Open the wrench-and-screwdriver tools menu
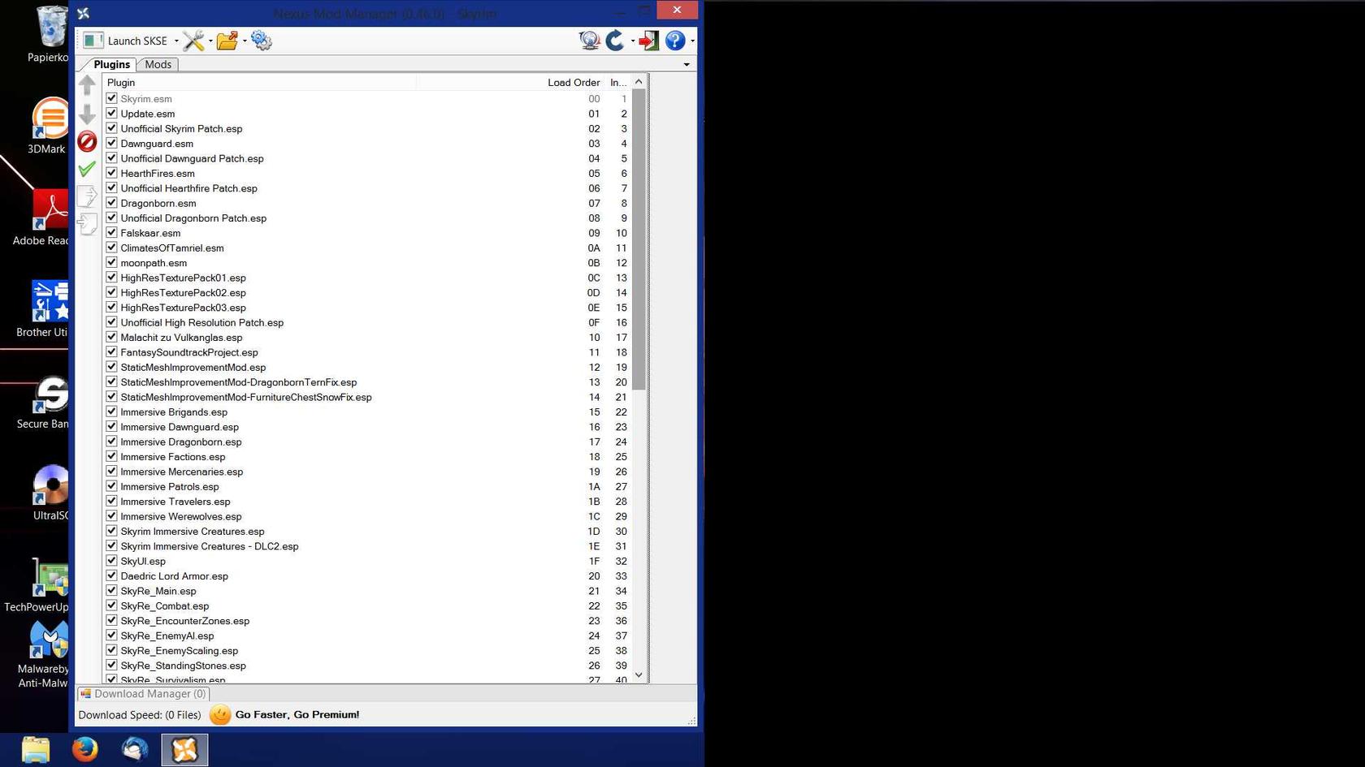The image size is (1365, 767). pyautogui.click(x=193, y=41)
